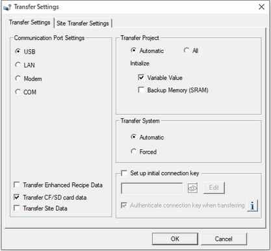Click the eye icon to reveal the connection key

pyautogui.click(x=192, y=188)
